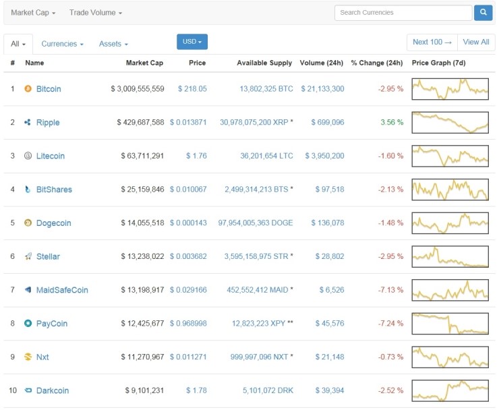Viewport: 499px width, 410px height.
Task: Click Ripple volume $ 699,096
Action: [x=328, y=122]
